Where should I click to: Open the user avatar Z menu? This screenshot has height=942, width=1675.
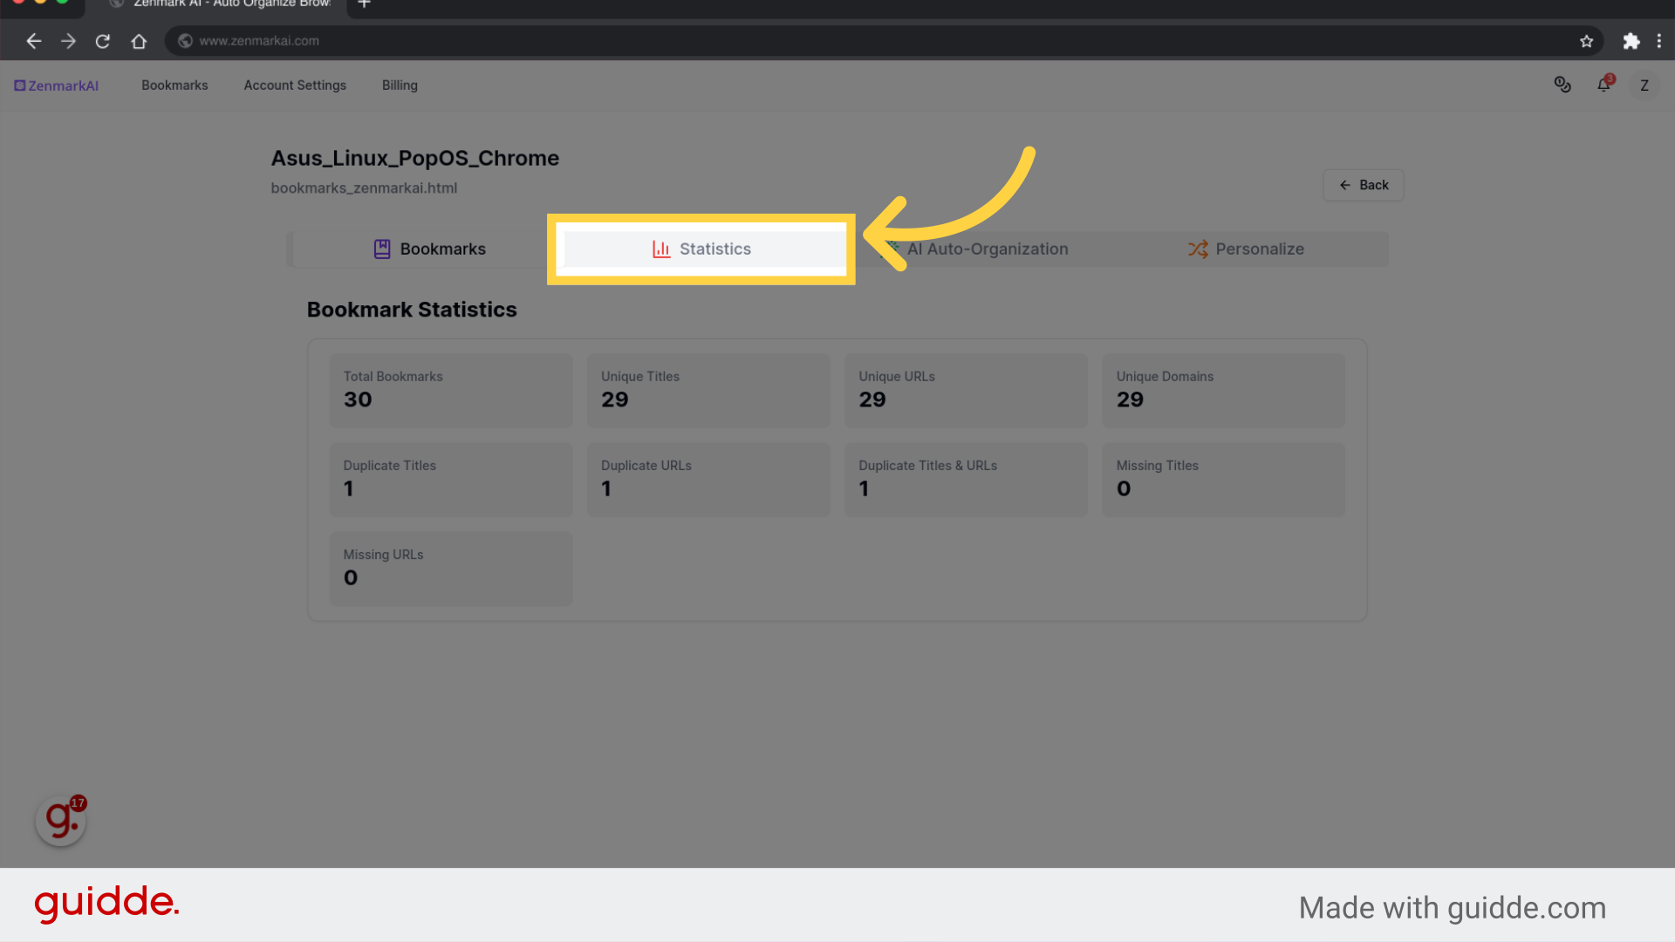[x=1644, y=85]
